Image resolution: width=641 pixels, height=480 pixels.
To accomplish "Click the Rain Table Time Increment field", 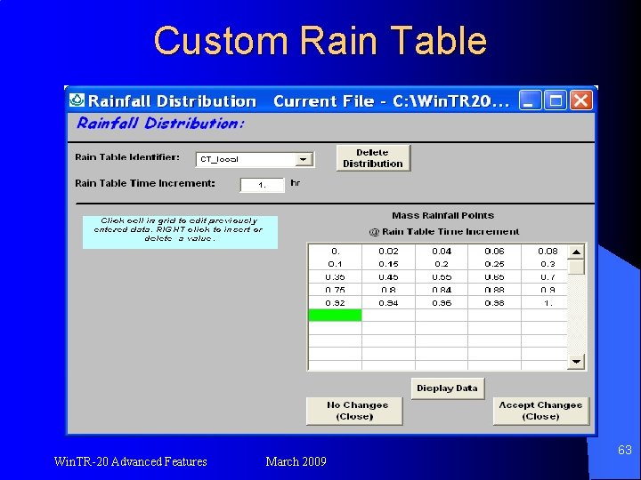I will 262,185.
